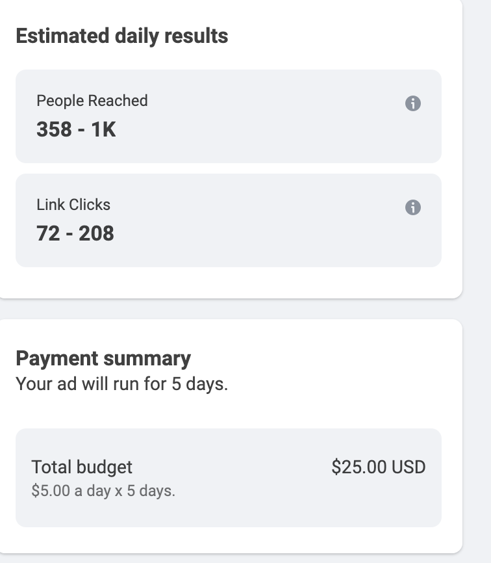The width and height of the screenshot is (491, 563).
Task: Click blank space between Total budget and $25.00 USD
Action: tap(234, 468)
